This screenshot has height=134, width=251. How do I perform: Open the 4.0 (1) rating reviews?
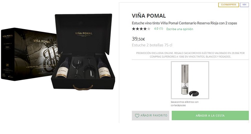point(158,29)
